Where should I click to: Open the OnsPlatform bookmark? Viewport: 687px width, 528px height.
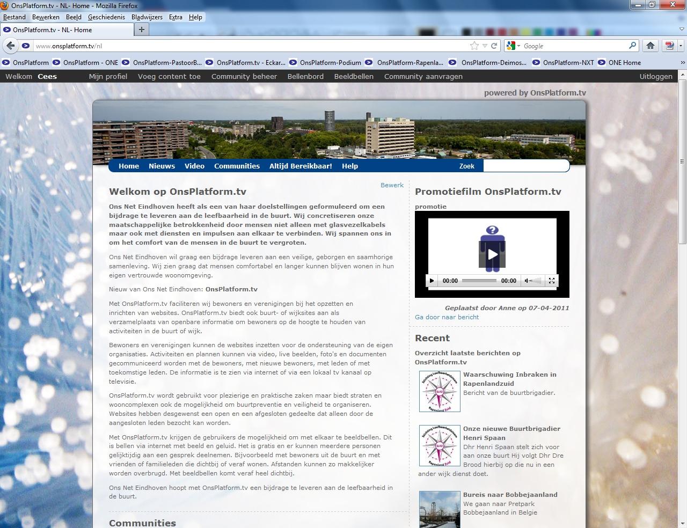tap(26, 63)
